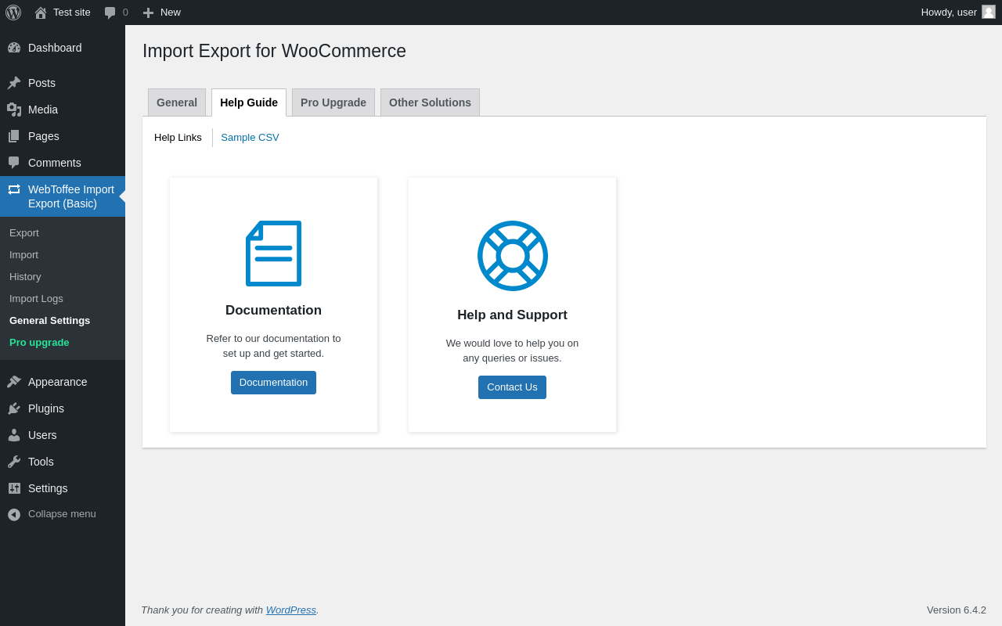Click the Contact Us button
1002x626 pixels.
pos(512,387)
